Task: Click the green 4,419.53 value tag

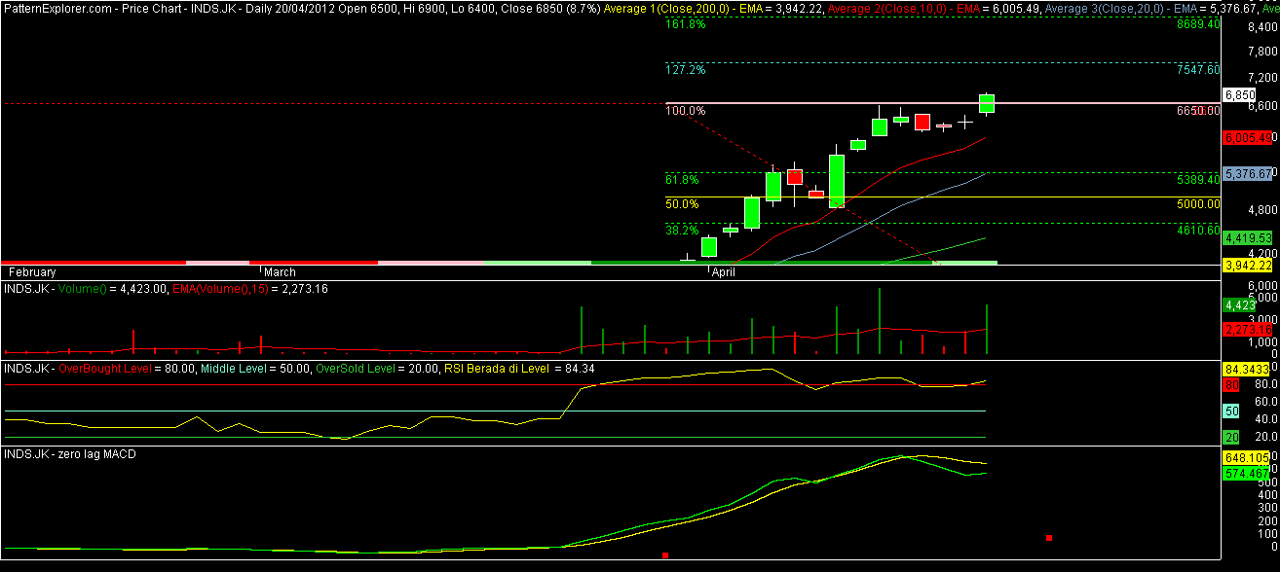Action: point(1249,237)
